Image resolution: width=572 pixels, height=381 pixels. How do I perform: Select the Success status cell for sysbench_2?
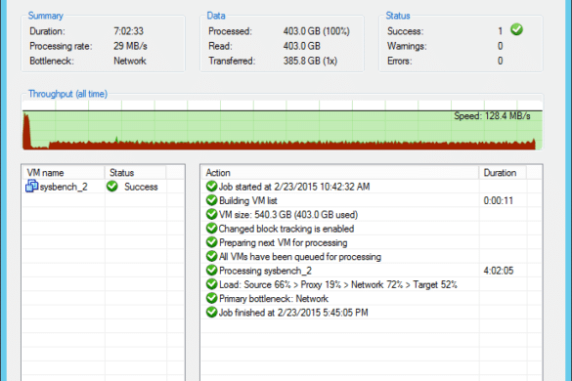pyautogui.click(x=135, y=187)
